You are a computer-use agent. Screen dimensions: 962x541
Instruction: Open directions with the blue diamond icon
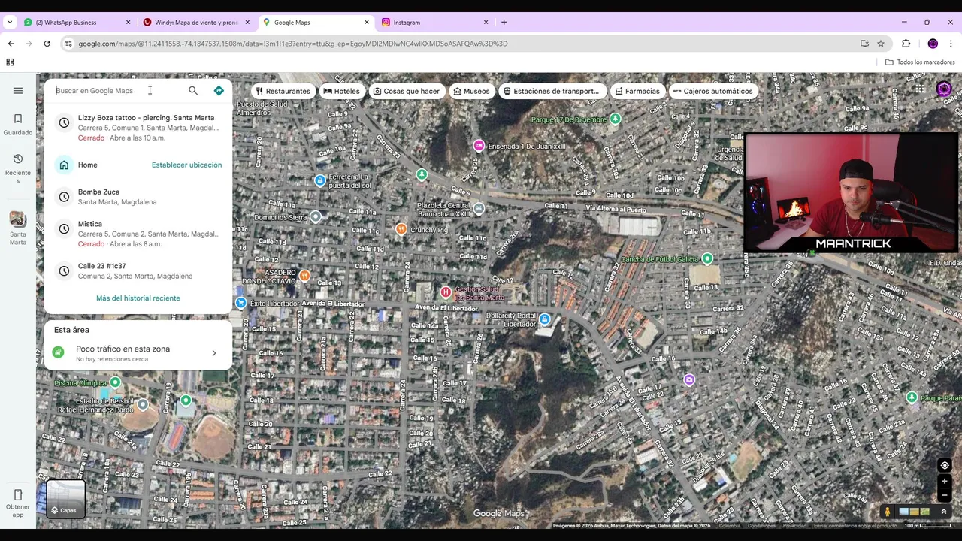click(219, 91)
